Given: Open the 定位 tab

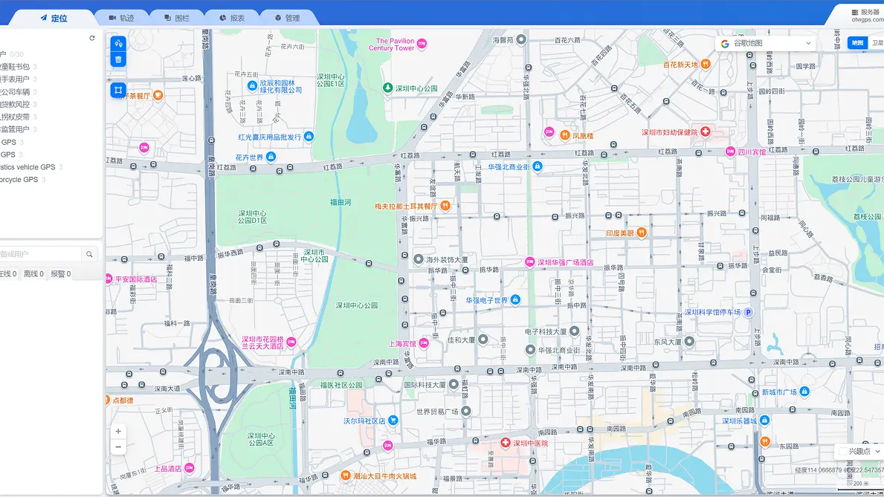Looking at the screenshot, I should tap(54, 18).
